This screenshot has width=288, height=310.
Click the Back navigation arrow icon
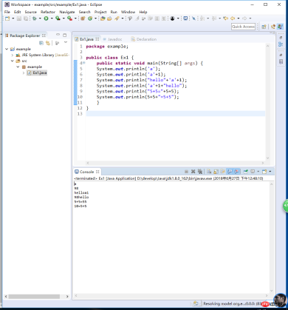coord(233,18)
